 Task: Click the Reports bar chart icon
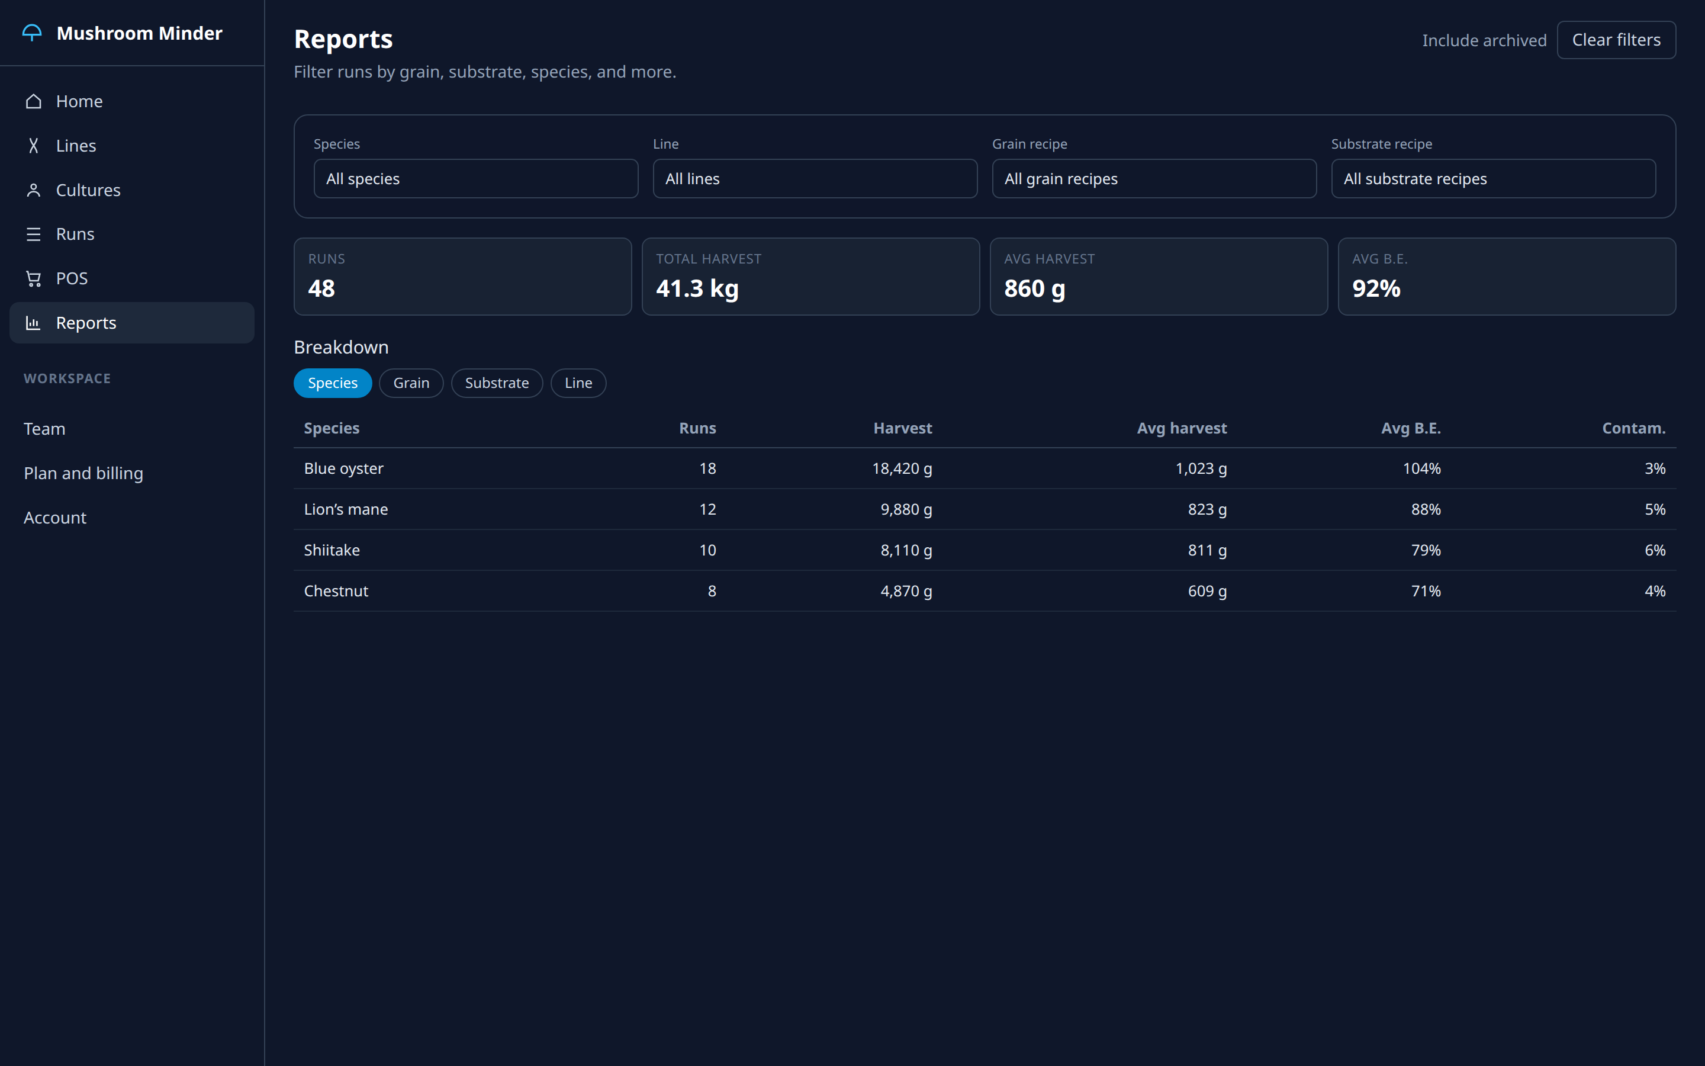coord(33,323)
